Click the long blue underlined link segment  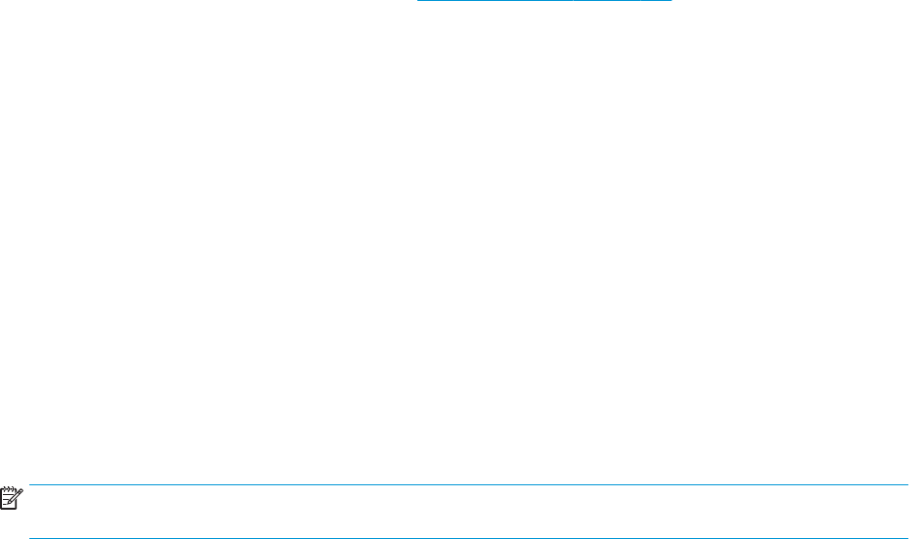pos(496,1)
